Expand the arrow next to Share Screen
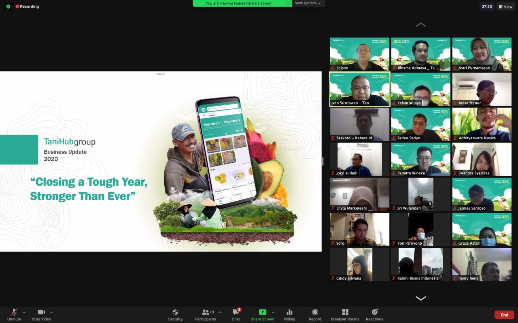 [273, 312]
